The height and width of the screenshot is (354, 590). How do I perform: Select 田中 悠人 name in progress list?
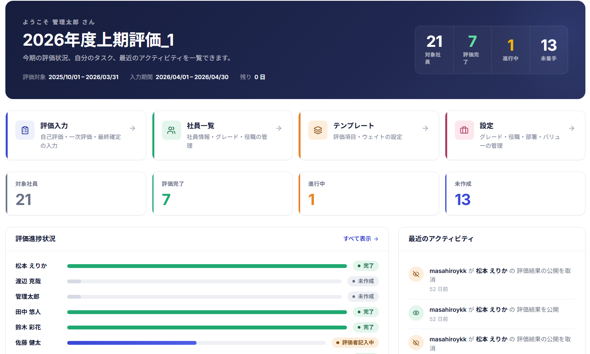(x=28, y=312)
